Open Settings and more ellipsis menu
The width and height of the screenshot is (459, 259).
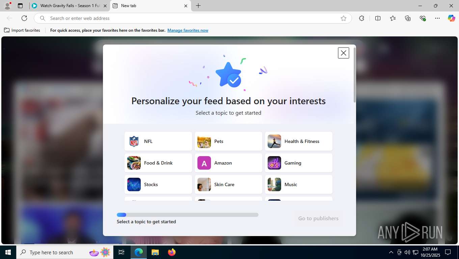tap(437, 18)
